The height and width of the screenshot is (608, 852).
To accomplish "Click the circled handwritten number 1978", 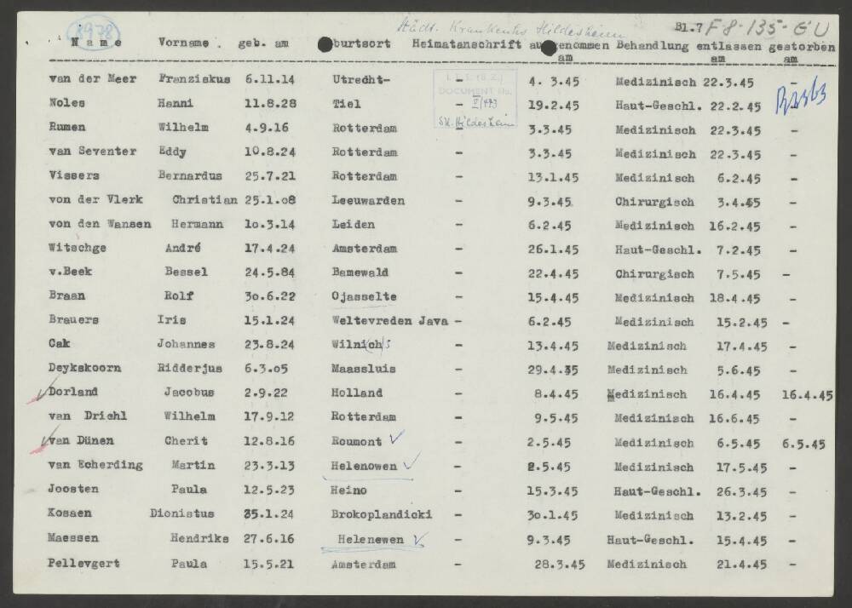I will click(x=94, y=37).
